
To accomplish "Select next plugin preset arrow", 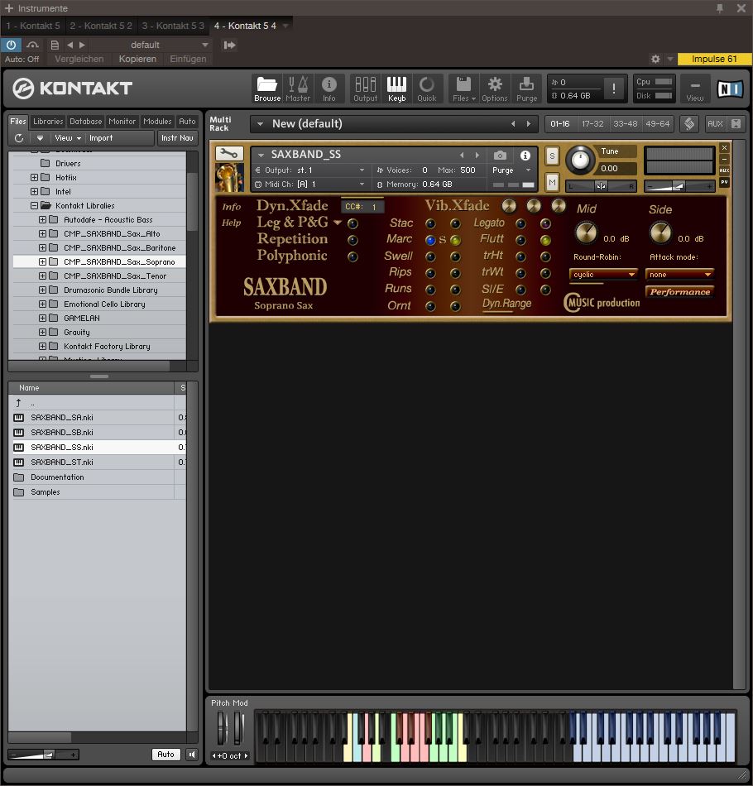I will coord(82,45).
